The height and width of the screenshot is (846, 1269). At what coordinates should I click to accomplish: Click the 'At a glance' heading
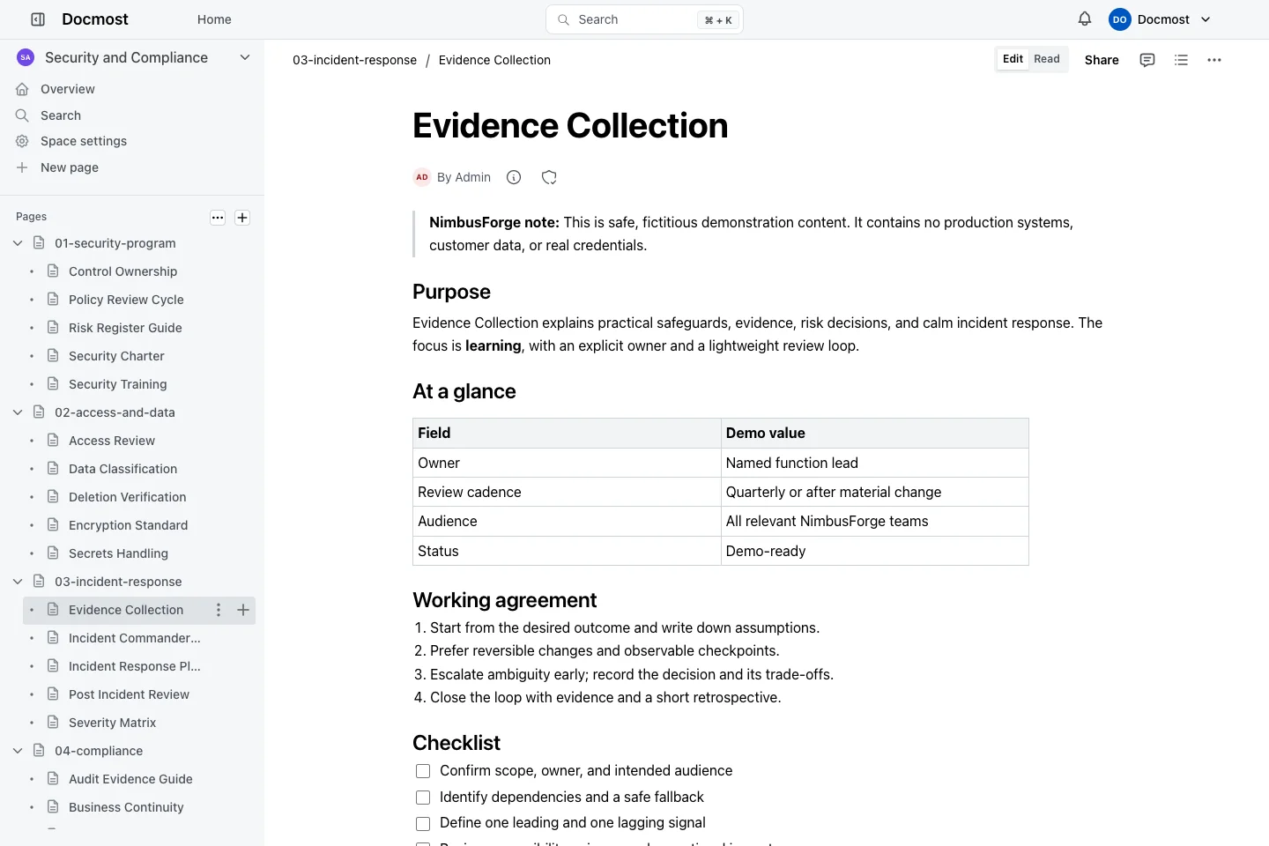pyautogui.click(x=464, y=391)
